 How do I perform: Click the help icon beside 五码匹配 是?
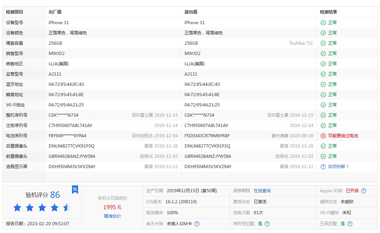(350, 224)
